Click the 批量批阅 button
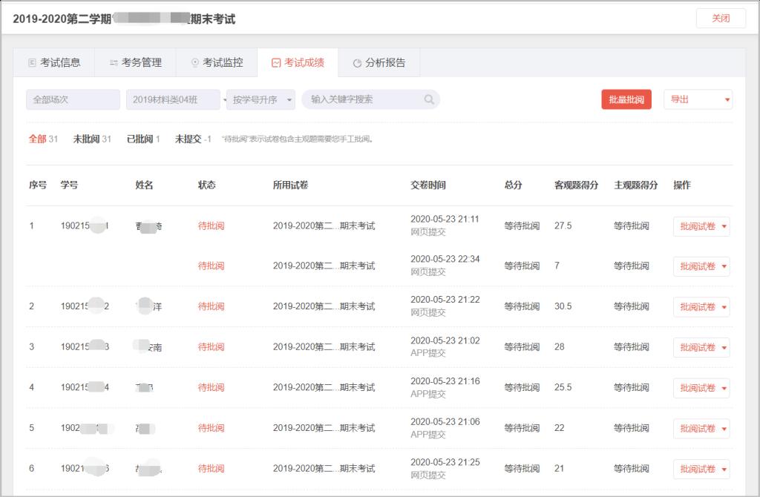Screen dimensions: 760x497 click(x=626, y=99)
